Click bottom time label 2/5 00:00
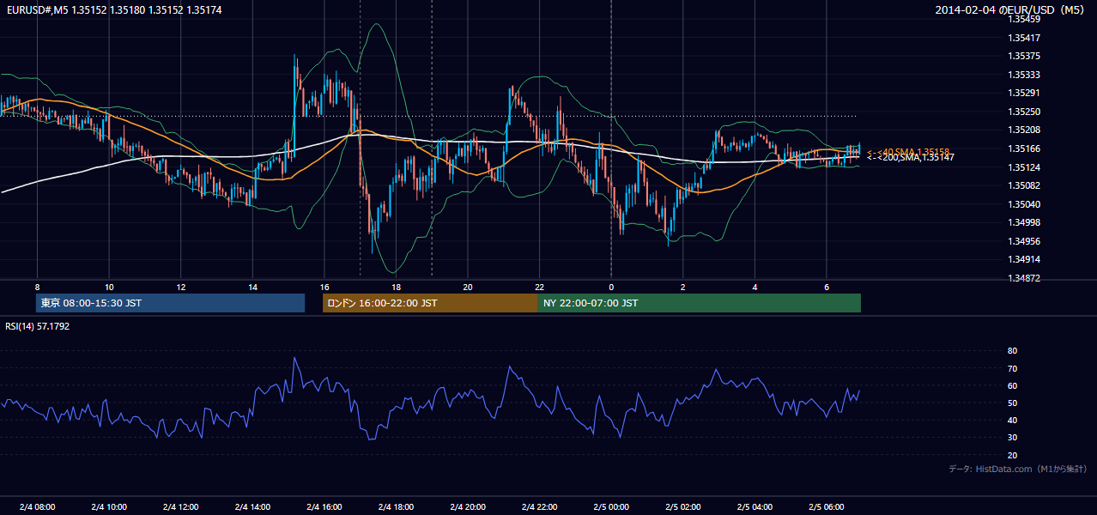The image size is (1097, 515). (610, 506)
